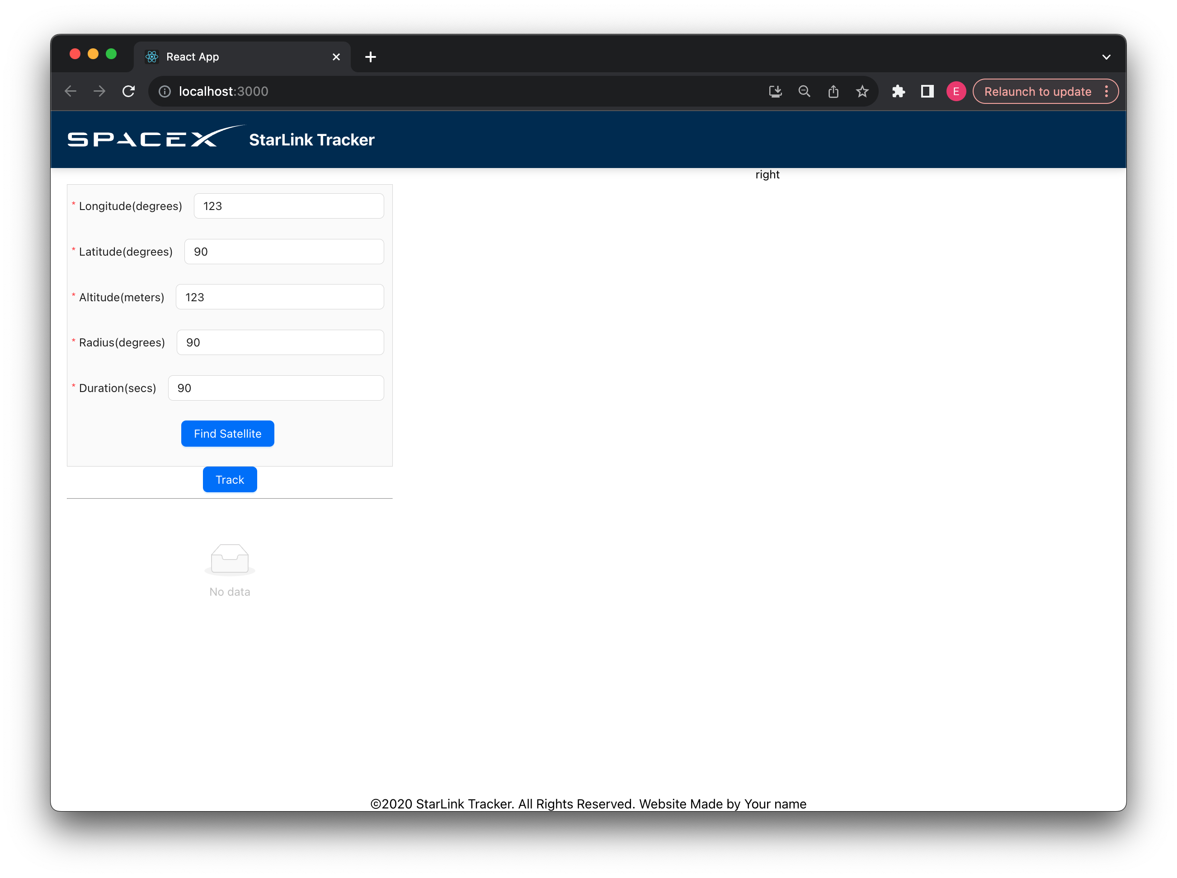The image size is (1177, 878).
Task: Click the Track button
Action: coord(229,480)
